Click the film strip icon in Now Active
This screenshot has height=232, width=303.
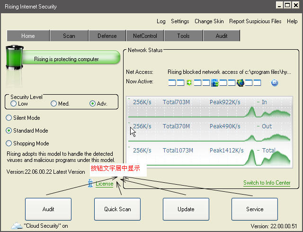[214, 83]
